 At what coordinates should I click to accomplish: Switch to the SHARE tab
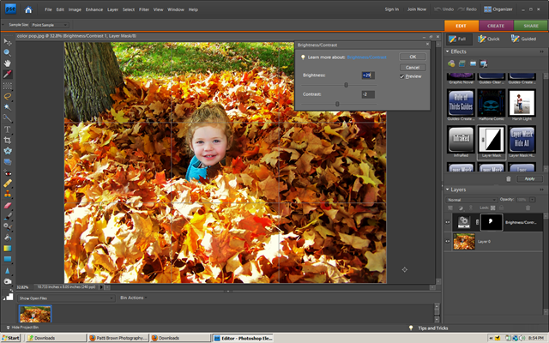pyautogui.click(x=531, y=26)
